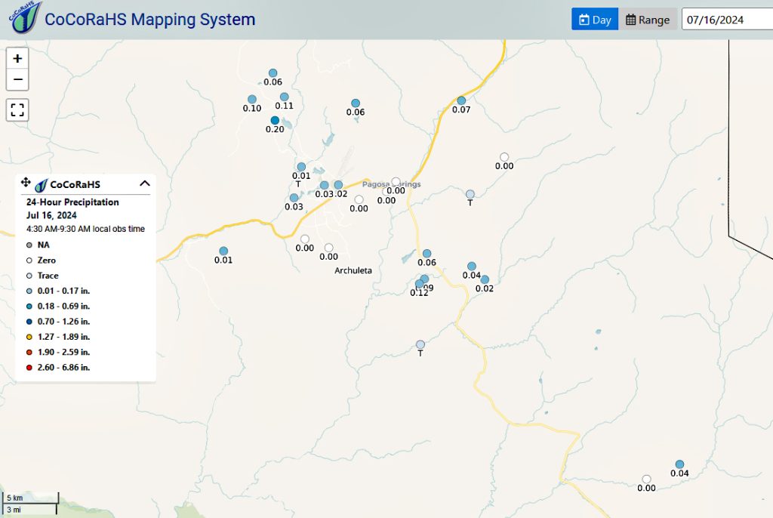Select the 0.07 station marker on the highway
Screen dimensions: 773x518
click(x=461, y=100)
